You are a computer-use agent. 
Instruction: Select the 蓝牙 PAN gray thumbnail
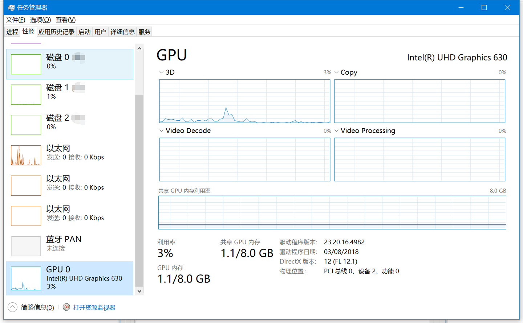tap(26, 246)
